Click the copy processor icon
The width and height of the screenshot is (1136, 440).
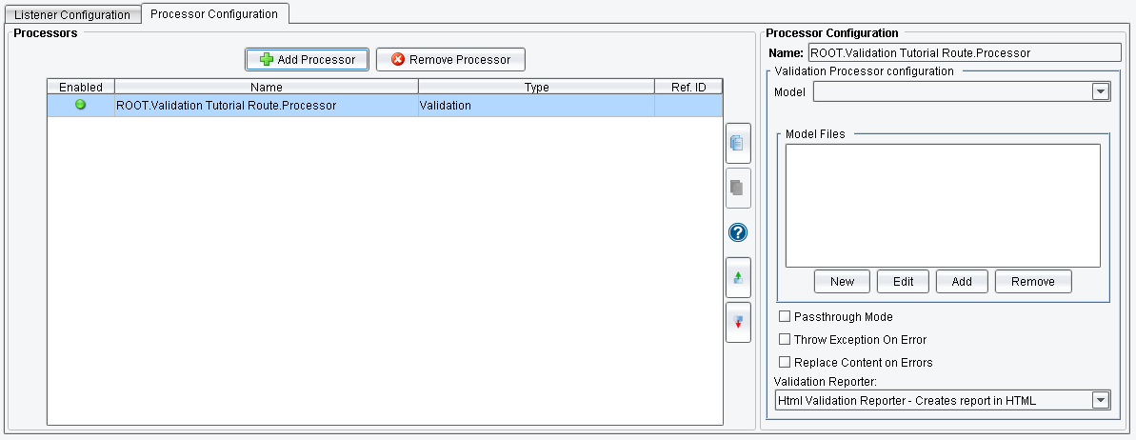pyautogui.click(x=738, y=144)
